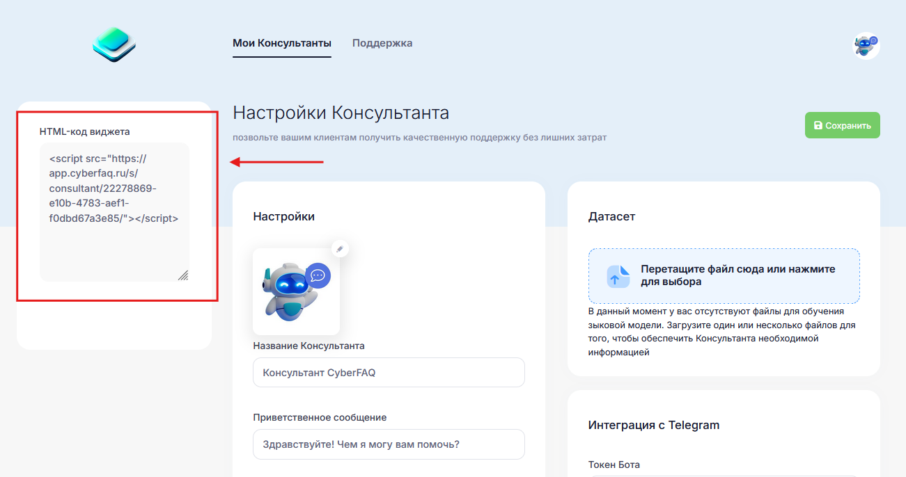This screenshot has height=477, width=906.
Task: Click the CyberFAQ logo icon
Action: (114, 45)
